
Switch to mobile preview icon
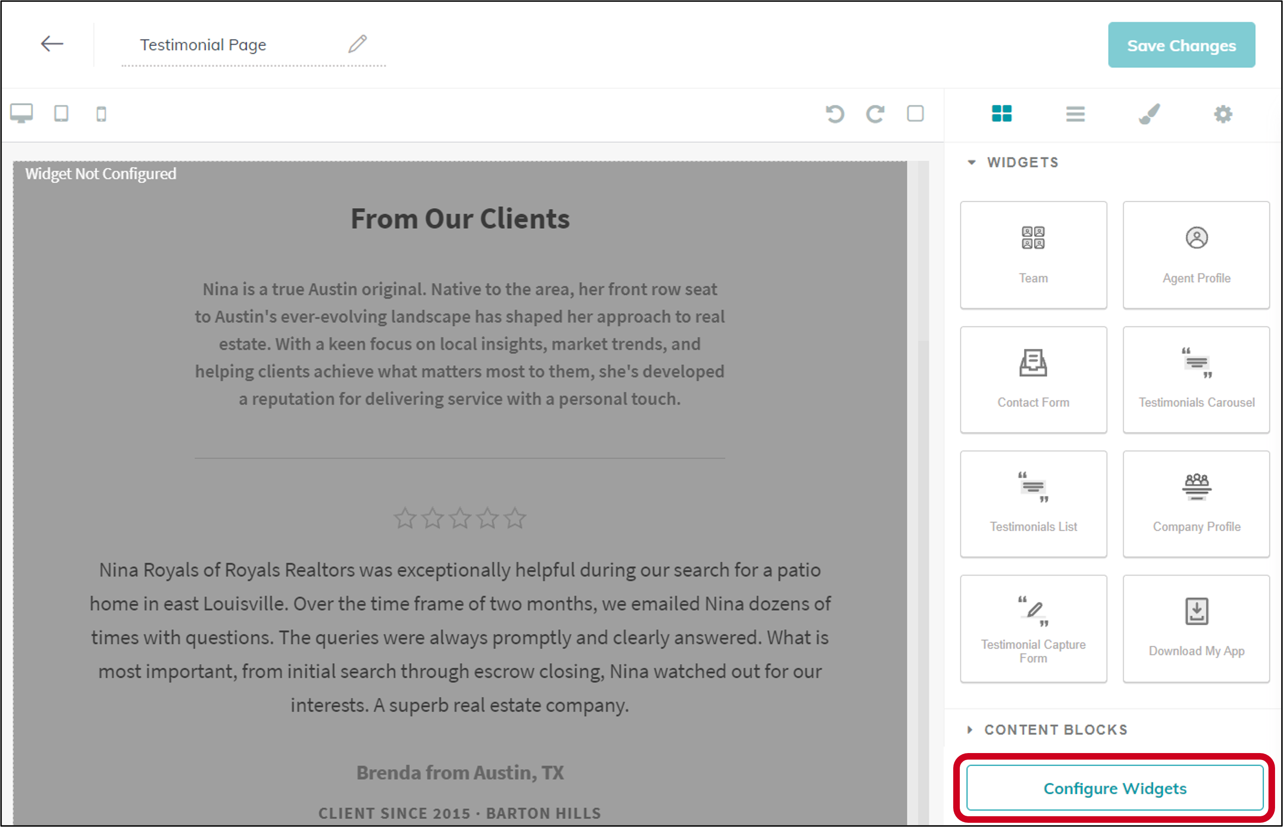click(101, 114)
